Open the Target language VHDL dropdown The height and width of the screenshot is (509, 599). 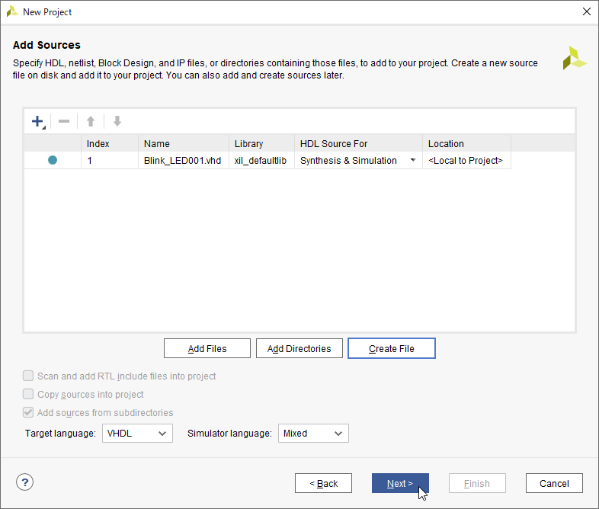[137, 434]
